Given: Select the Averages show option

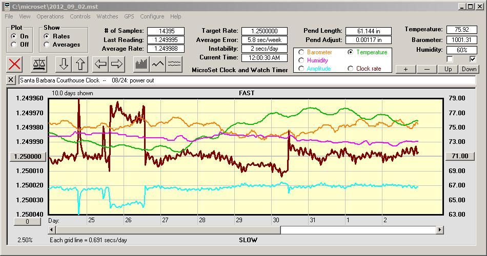Looking at the screenshot, I should [x=47, y=45].
